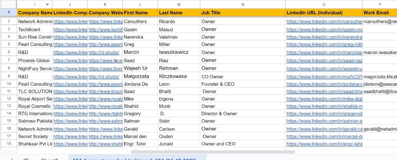Click the Job Title header cell
397x160 pixels.
point(243,13)
